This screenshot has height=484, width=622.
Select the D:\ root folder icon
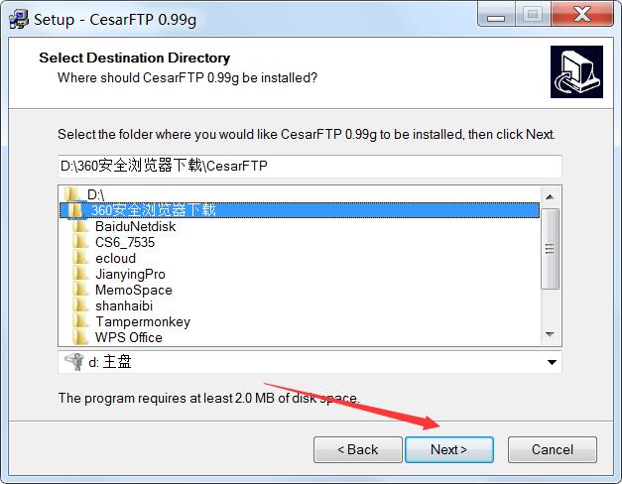72,194
